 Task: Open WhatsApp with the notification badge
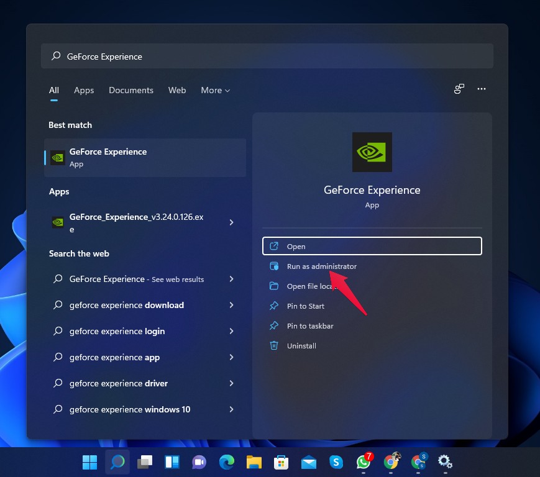coord(364,461)
